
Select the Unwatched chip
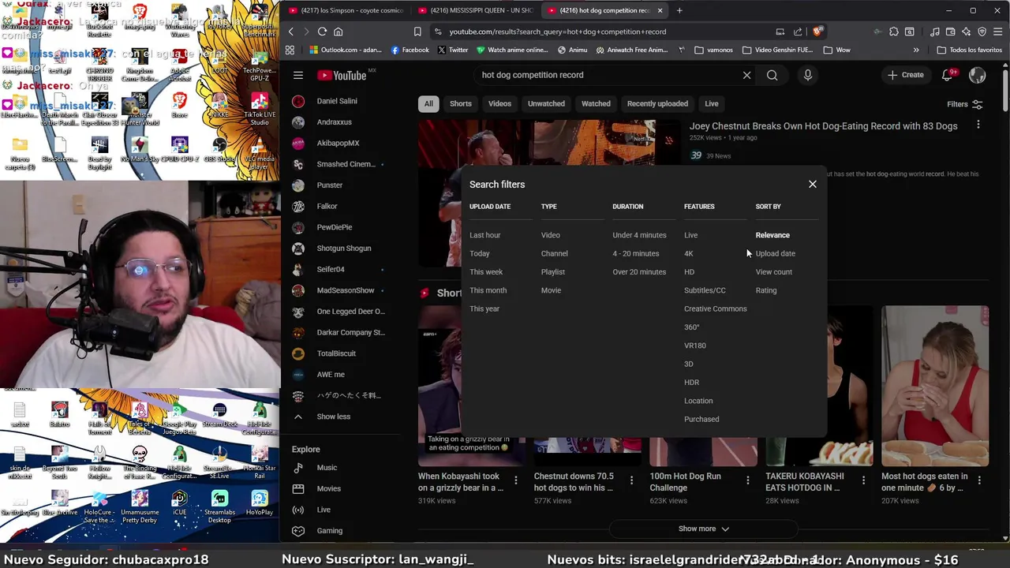pyautogui.click(x=546, y=103)
